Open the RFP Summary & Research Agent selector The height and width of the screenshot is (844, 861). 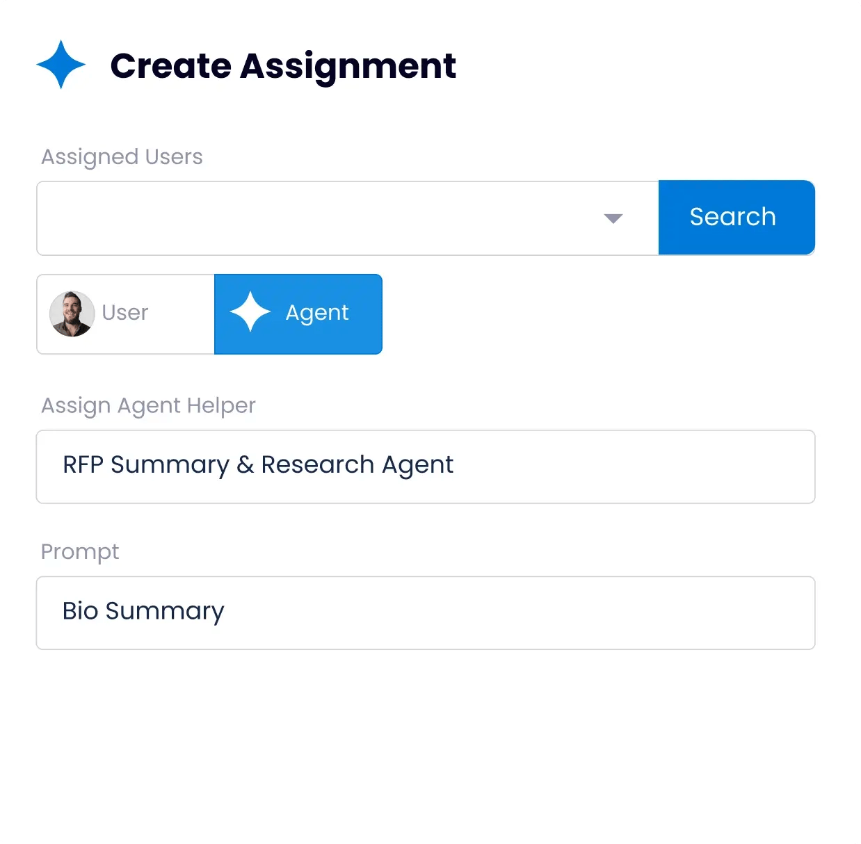pos(425,466)
